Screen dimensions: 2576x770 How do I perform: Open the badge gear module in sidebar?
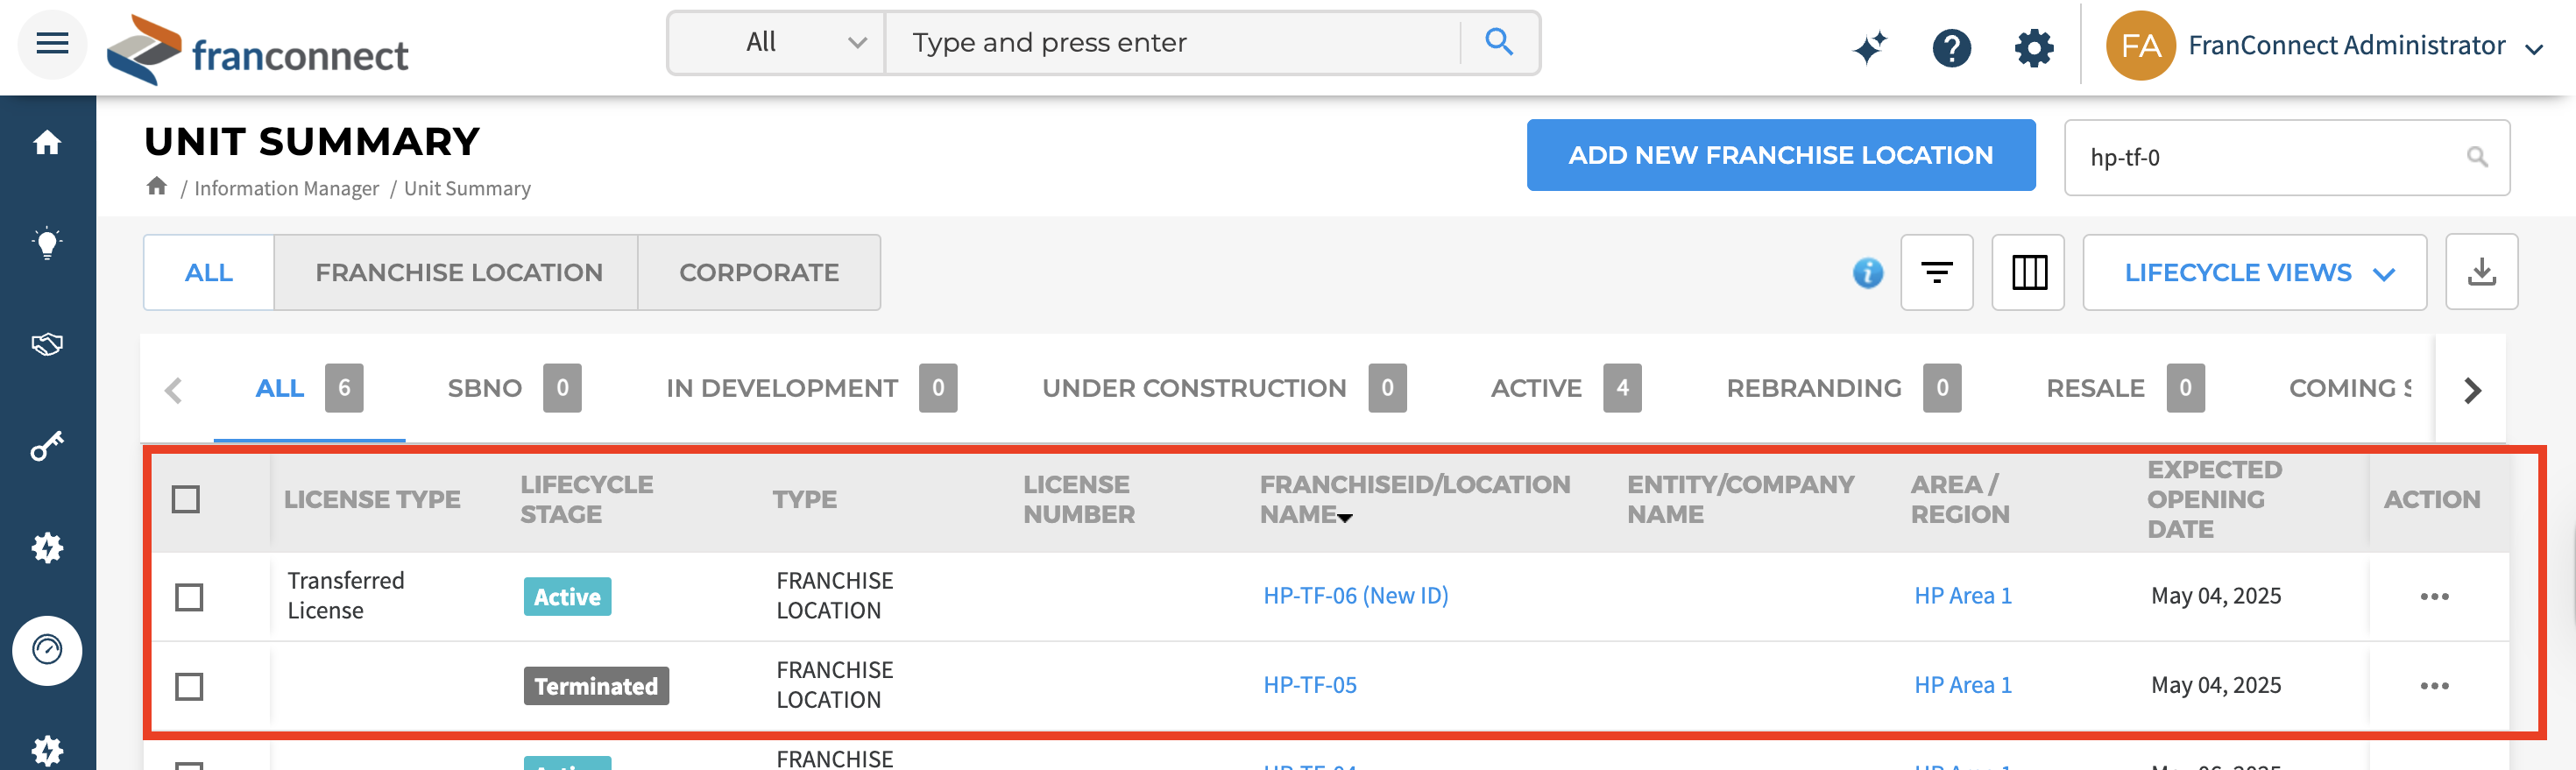(x=47, y=548)
